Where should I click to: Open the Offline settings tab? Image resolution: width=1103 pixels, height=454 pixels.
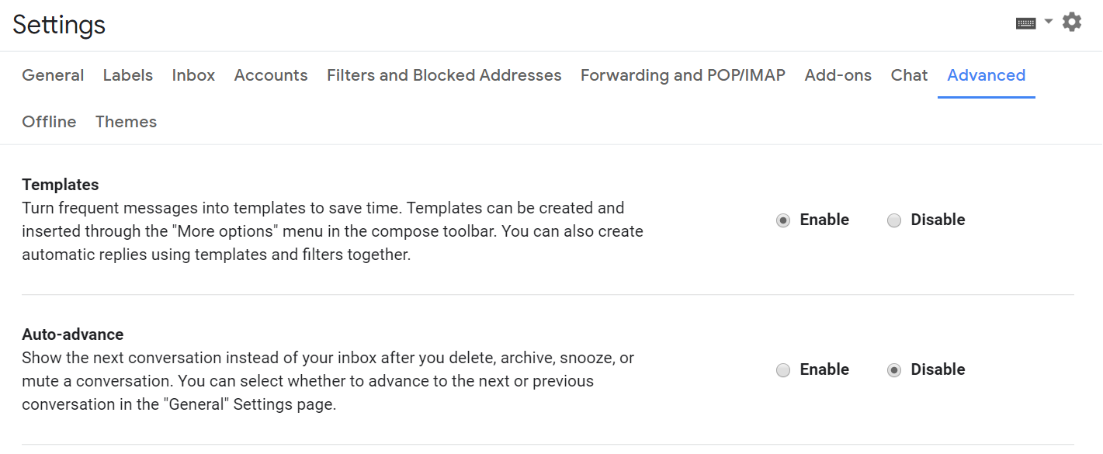(x=49, y=122)
